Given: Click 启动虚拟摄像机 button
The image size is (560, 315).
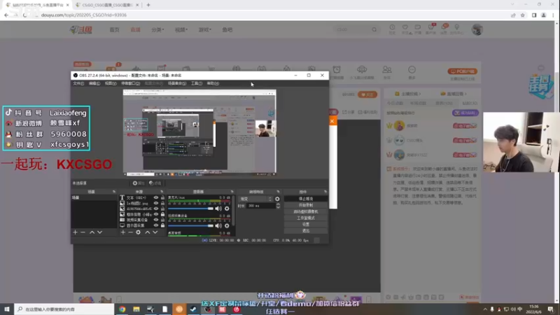Looking at the screenshot, I should [306, 211].
